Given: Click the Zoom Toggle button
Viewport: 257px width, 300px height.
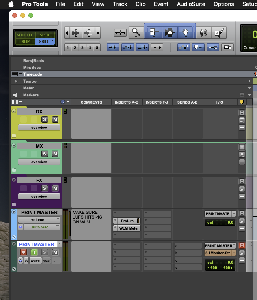Looking at the screenshot, I should [120, 33].
